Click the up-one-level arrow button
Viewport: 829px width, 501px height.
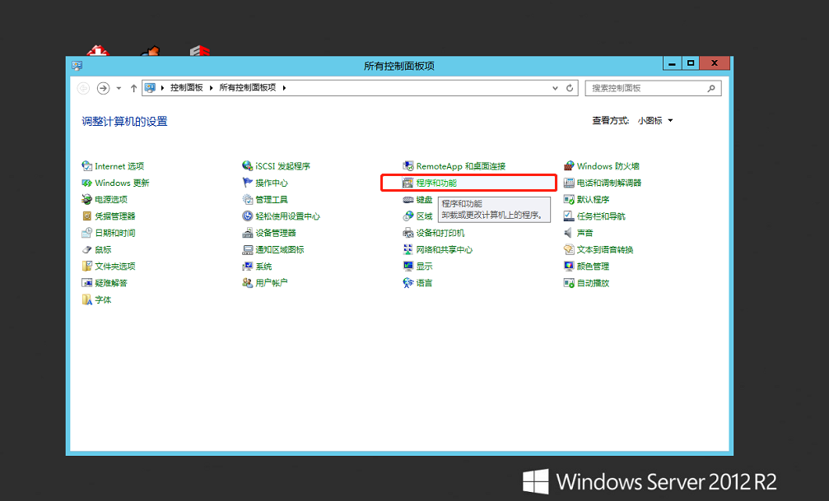[x=133, y=88]
